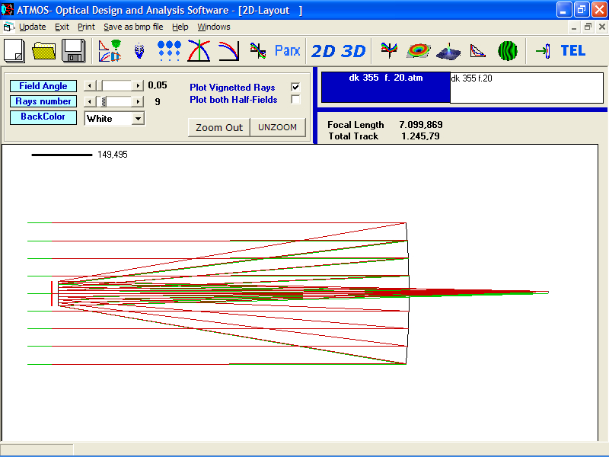Image resolution: width=609 pixels, height=457 pixels.
Task: Click the TEL telescope toolbar icon
Action: tap(572, 51)
